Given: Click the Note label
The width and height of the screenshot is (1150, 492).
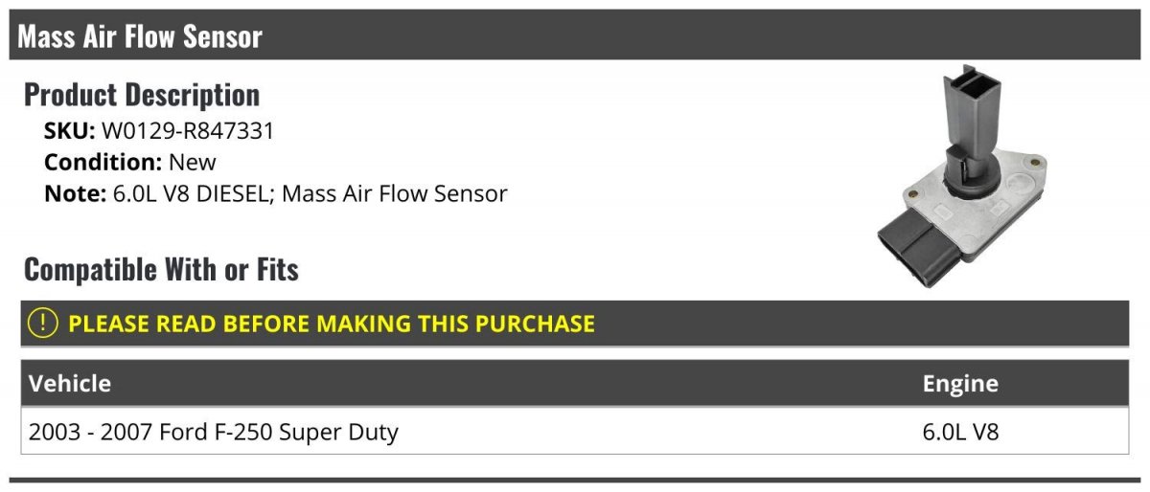Looking at the screenshot, I should [x=75, y=193].
